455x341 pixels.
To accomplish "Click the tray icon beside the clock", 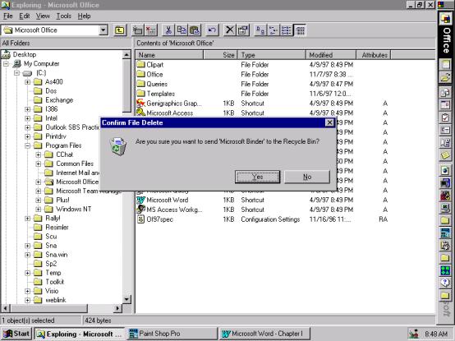I will coord(414,334).
